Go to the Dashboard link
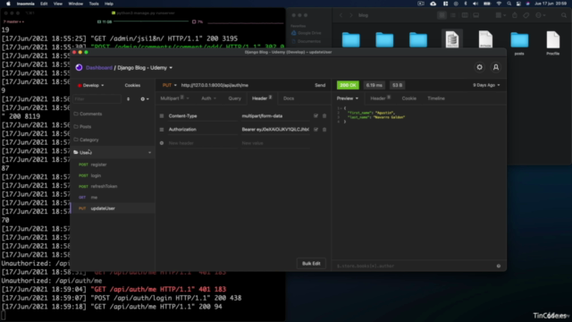This screenshot has width=572, height=322. (99, 68)
